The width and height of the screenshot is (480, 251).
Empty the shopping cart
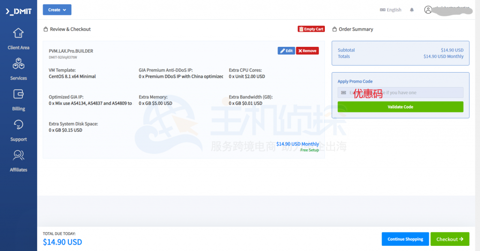(x=311, y=29)
